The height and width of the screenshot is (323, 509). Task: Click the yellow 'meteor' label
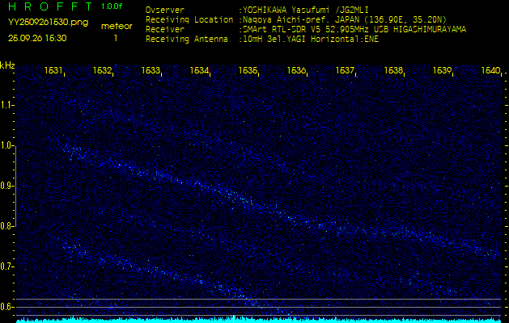click(117, 26)
